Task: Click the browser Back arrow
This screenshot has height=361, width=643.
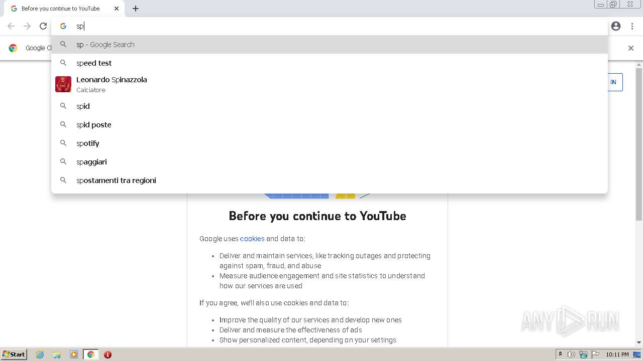Action: point(11,26)
